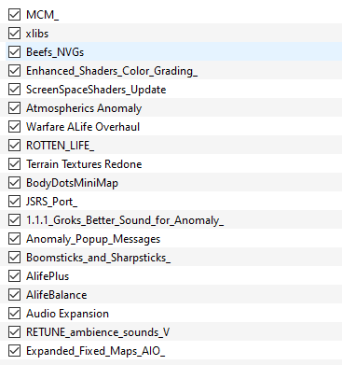
Task: Select the xlibs mod name
Action: coord(37,34)
